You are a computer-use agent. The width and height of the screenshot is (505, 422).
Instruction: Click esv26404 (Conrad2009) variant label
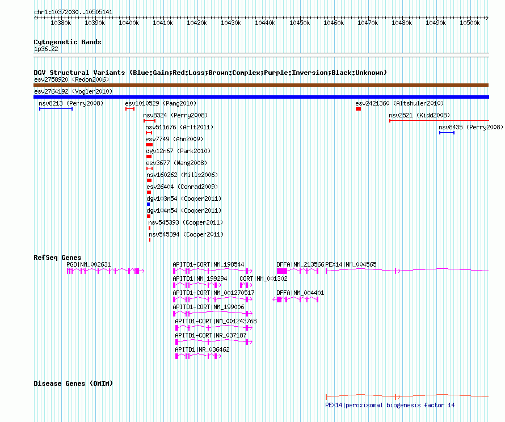182,187
